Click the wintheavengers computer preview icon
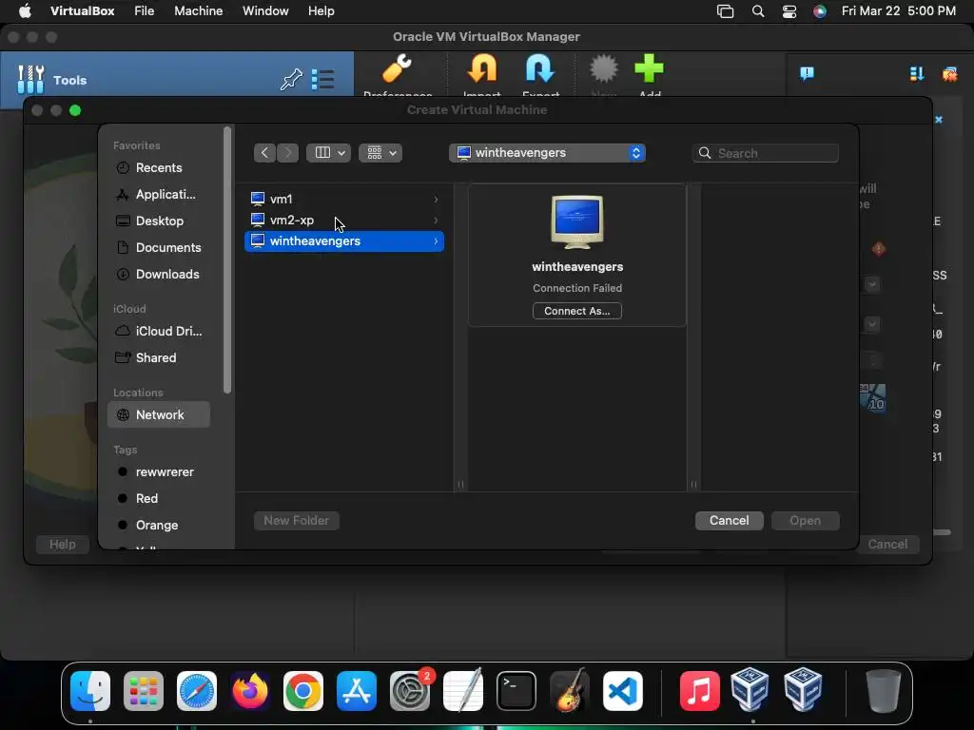Screen dimensions: 974x730 577,221
